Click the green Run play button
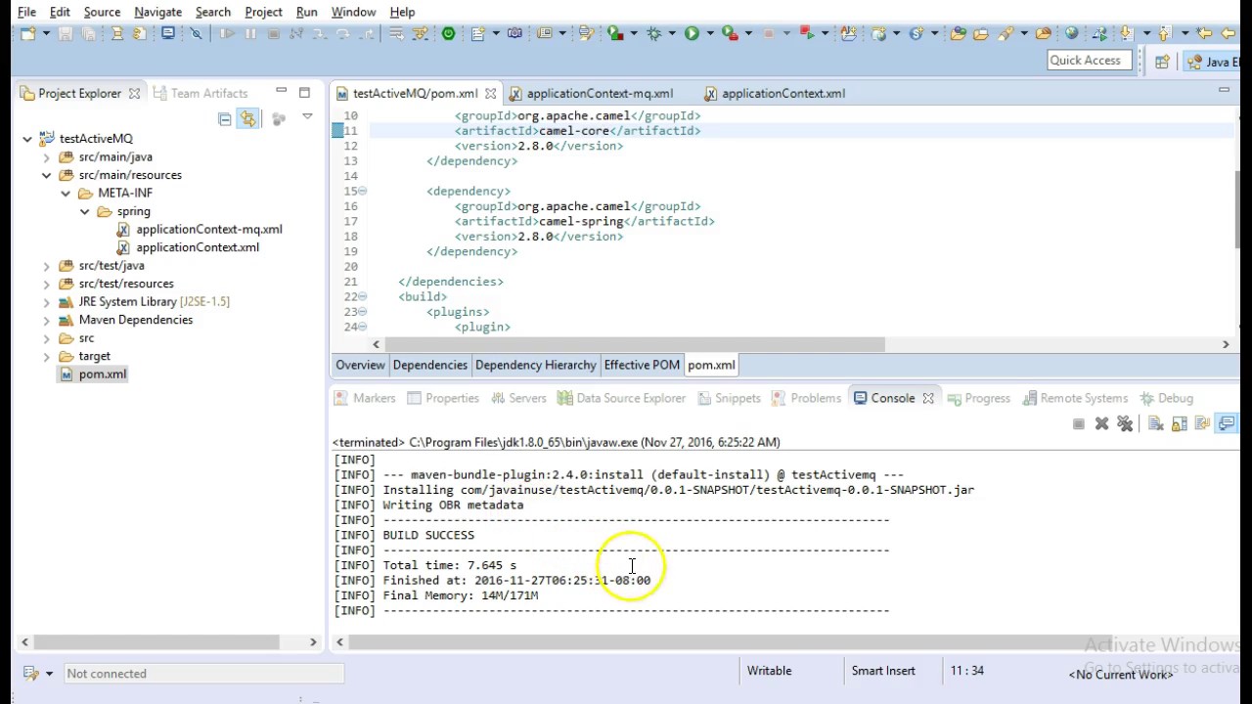The height and width of the screenshot is (704, 1252). pos(692,33)
